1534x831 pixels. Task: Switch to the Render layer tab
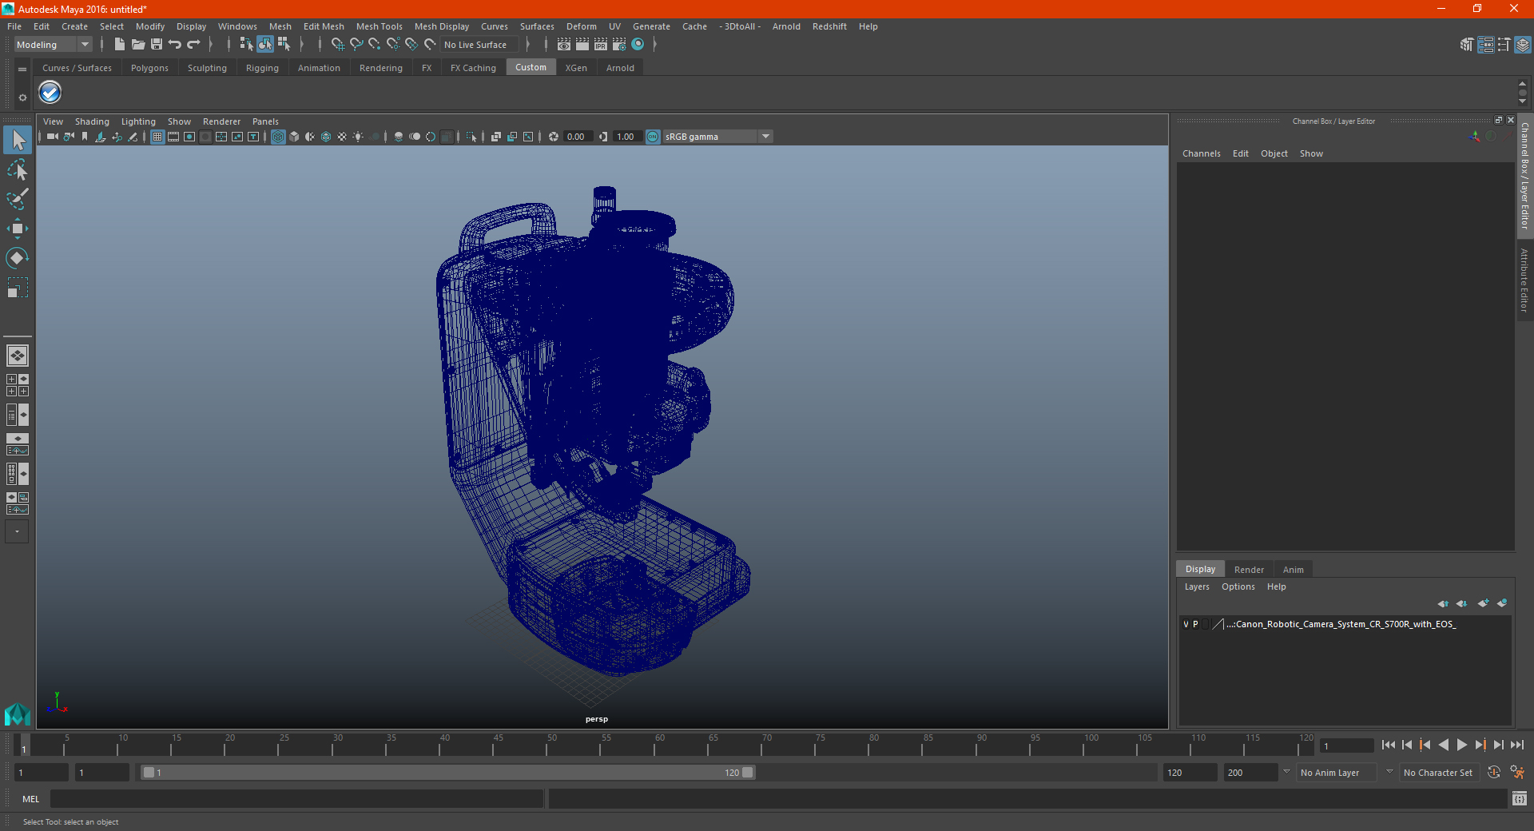coord(1249,570)
